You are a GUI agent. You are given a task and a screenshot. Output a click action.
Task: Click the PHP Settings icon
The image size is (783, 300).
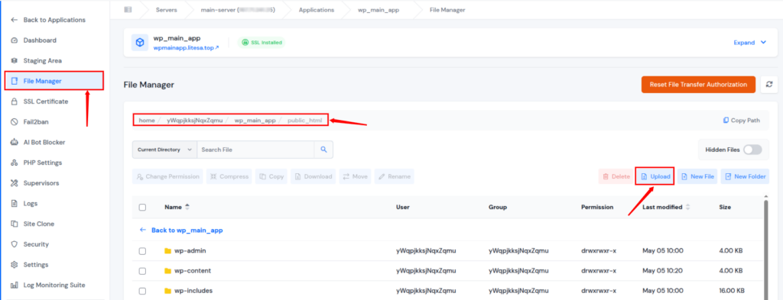[14, 163]
